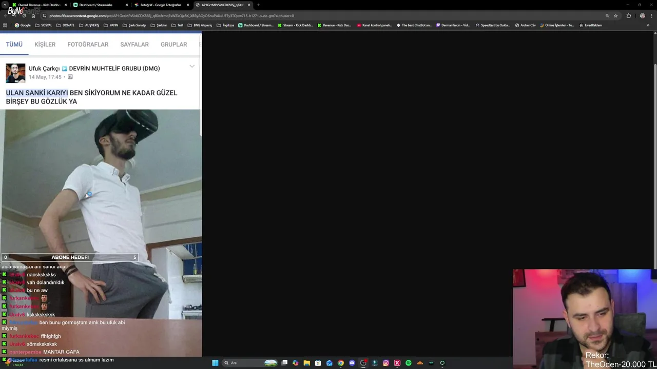
Task: Select the SAYFALAR filter tab
Action: pos(134,45)
